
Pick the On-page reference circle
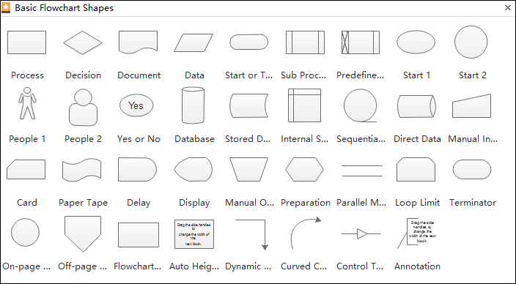coord(26,232)
